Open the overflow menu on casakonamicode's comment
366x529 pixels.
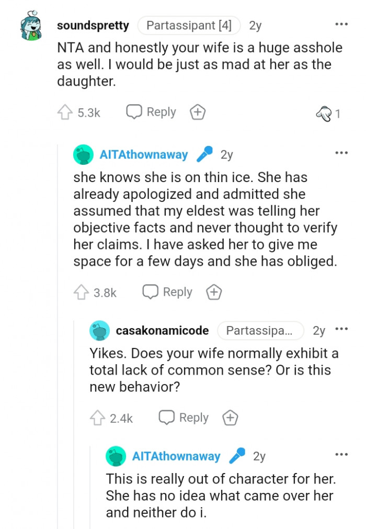pos(341,330)
